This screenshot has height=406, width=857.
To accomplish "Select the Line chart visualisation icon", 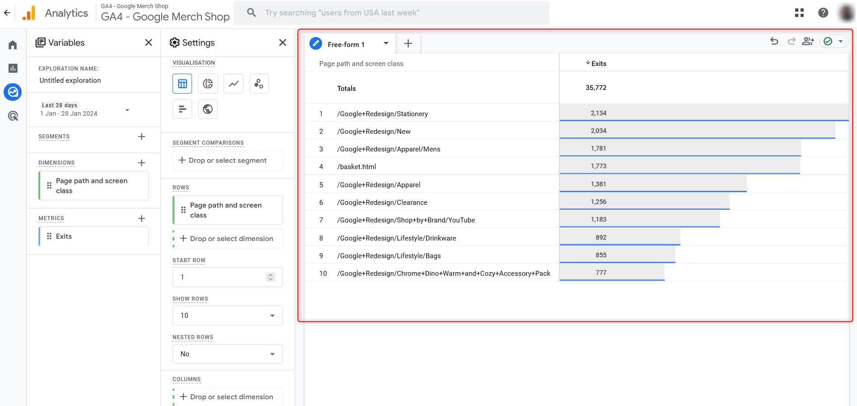I will pos(234,84).
